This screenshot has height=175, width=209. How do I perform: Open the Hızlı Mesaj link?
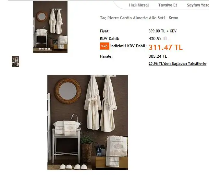coord(139,5)
